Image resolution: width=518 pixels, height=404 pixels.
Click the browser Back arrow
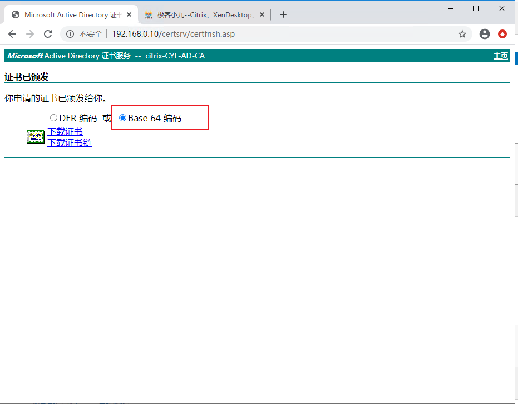12,34
